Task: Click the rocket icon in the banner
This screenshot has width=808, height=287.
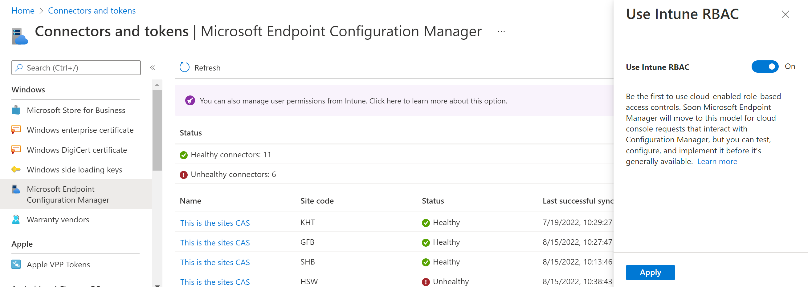Action: pos(190,101)
